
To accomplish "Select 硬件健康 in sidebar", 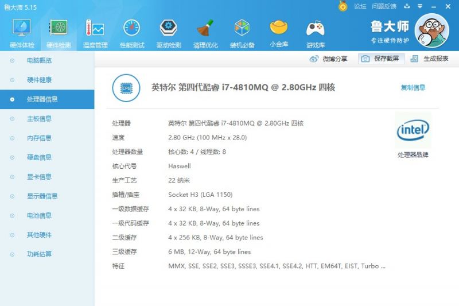I will (x=47, y=80).
